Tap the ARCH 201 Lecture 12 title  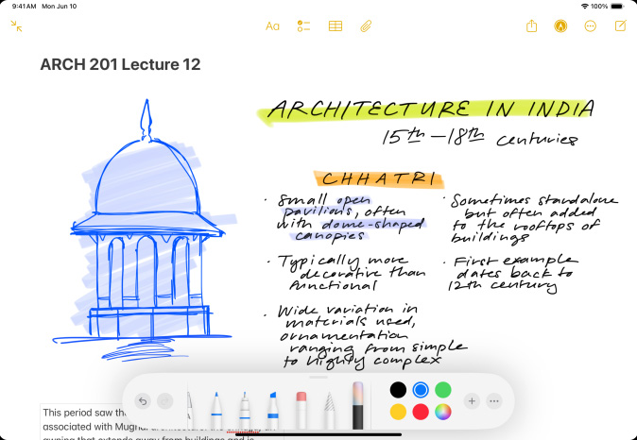[120, 65]
